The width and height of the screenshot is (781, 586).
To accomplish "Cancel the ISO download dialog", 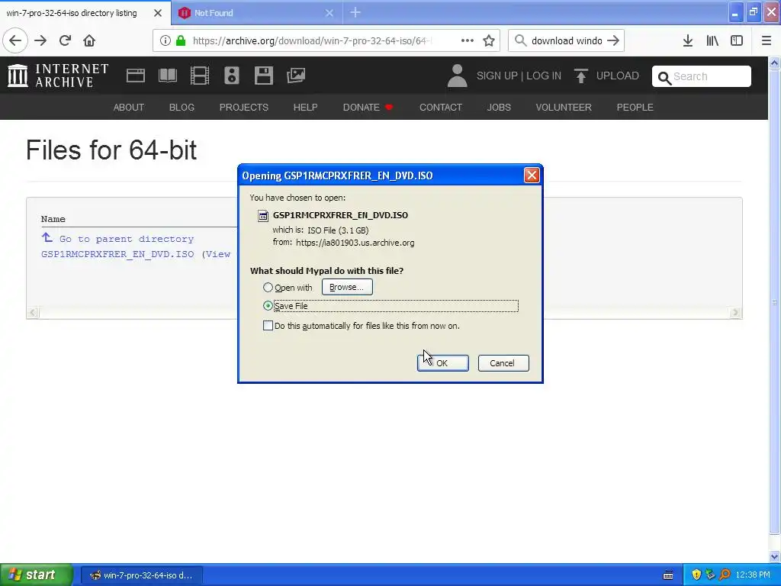I will (x=503, y=363).
